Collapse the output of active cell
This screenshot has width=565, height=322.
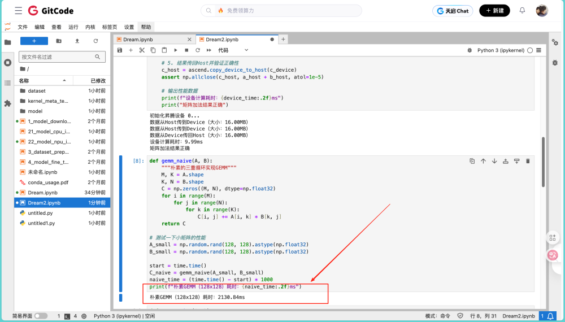[x=121, y=298]
